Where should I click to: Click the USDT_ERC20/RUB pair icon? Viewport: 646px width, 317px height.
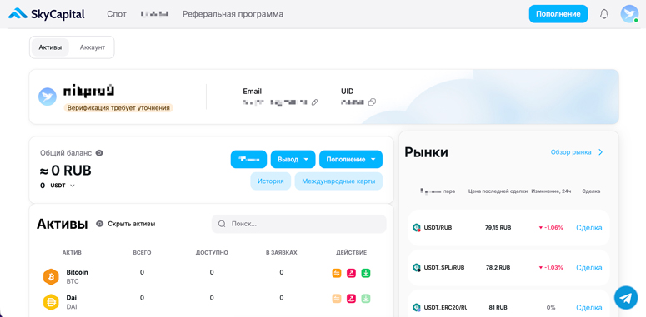coord(417,307)
